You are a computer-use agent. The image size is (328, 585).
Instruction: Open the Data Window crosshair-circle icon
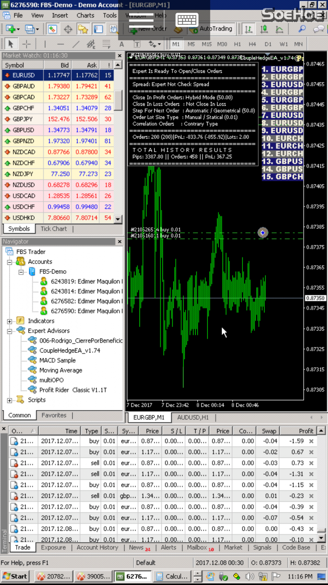click(x=68, y=29)
